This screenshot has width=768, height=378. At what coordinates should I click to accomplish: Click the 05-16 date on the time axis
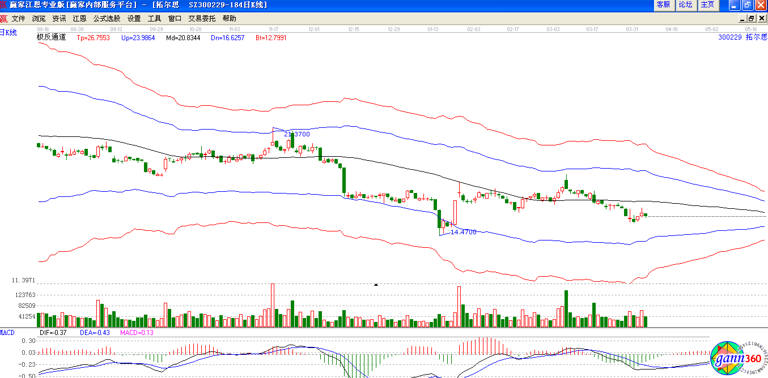pos(752,28)
